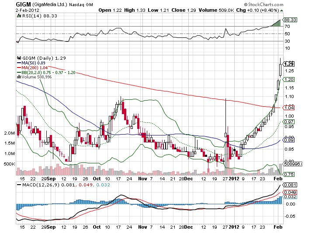Click the -0.05 MACD axis label
The width and height of the screenshot is (312, 233).
[290, 216]
